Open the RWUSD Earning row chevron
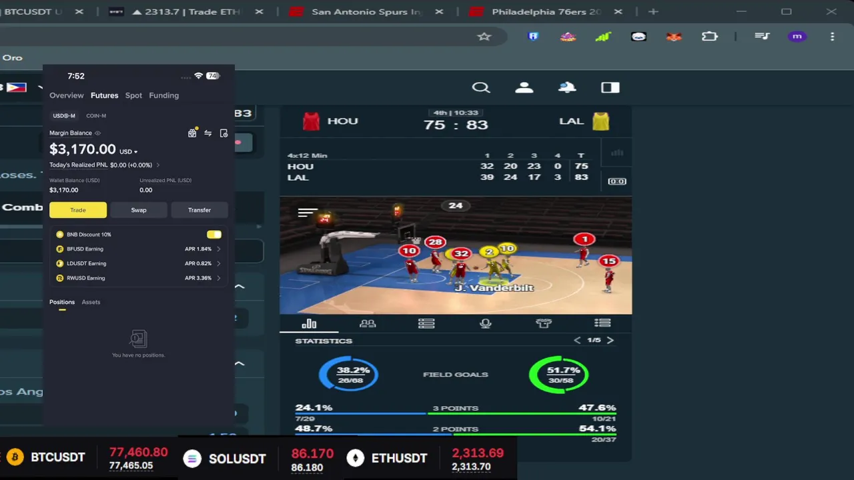The height and width of the screenshot is (480, 854). tap(218, 278)
